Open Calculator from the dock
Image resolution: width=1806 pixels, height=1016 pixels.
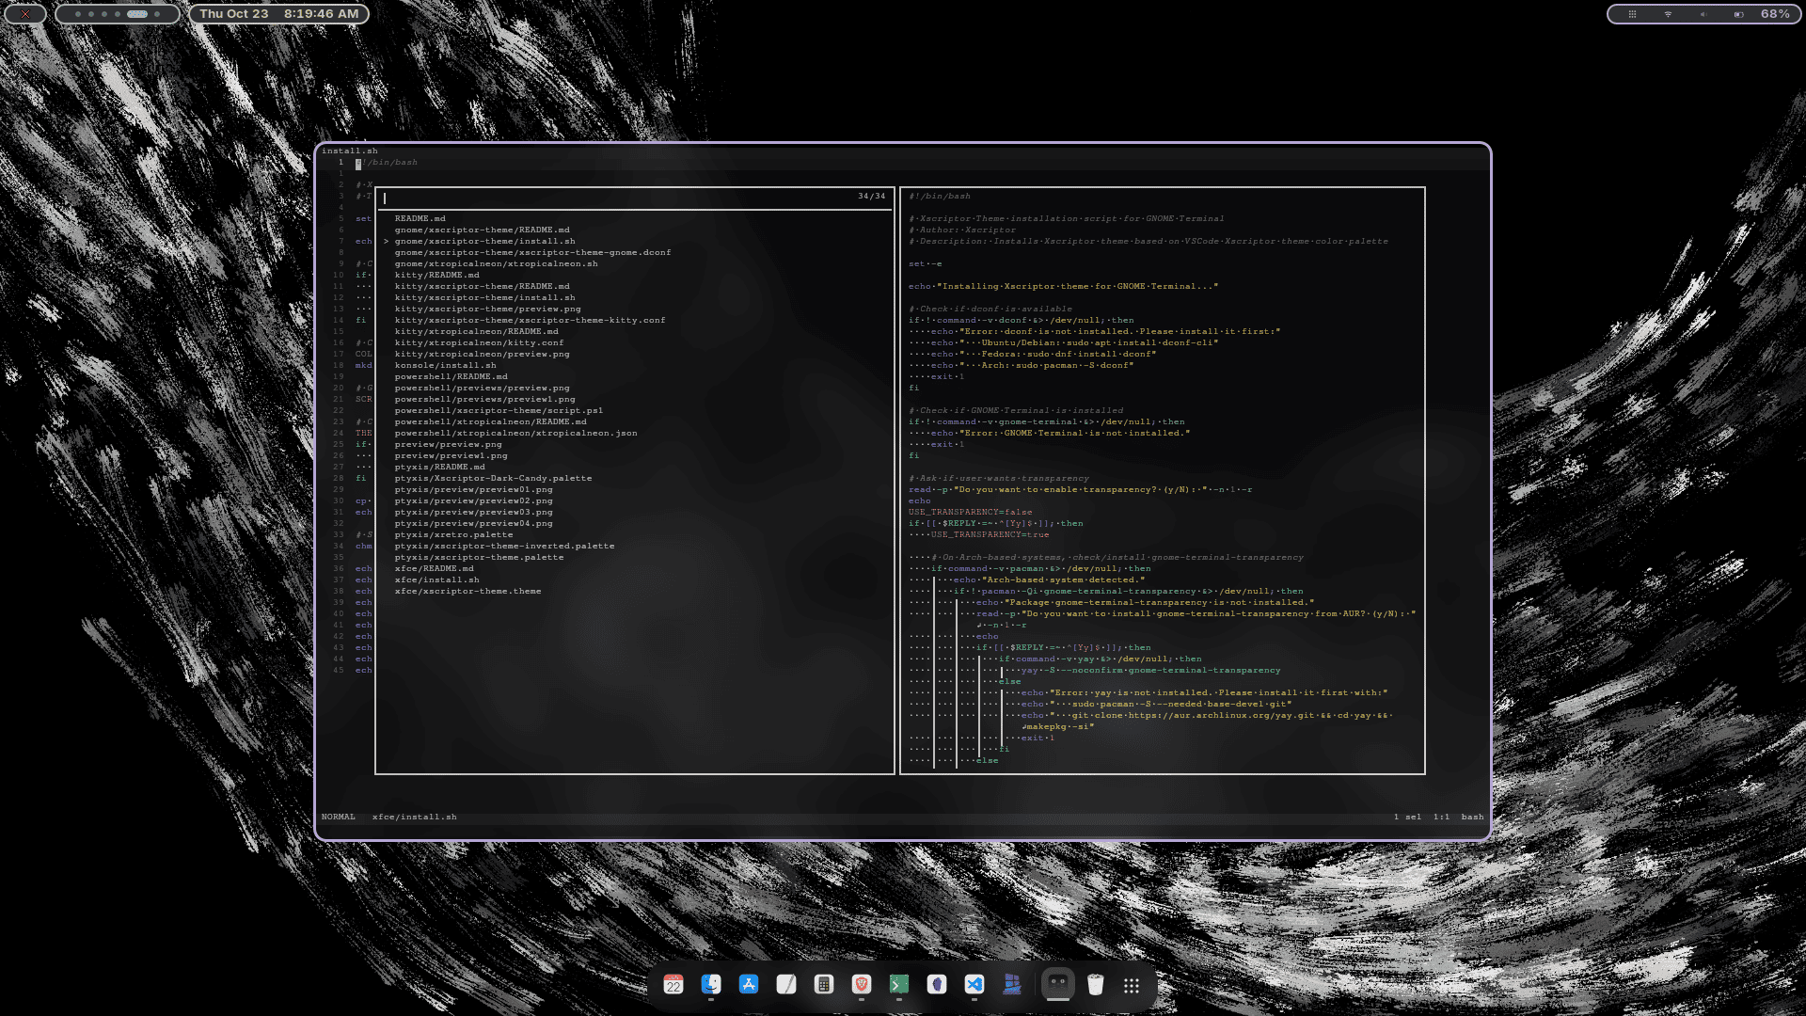click(824, 985)
